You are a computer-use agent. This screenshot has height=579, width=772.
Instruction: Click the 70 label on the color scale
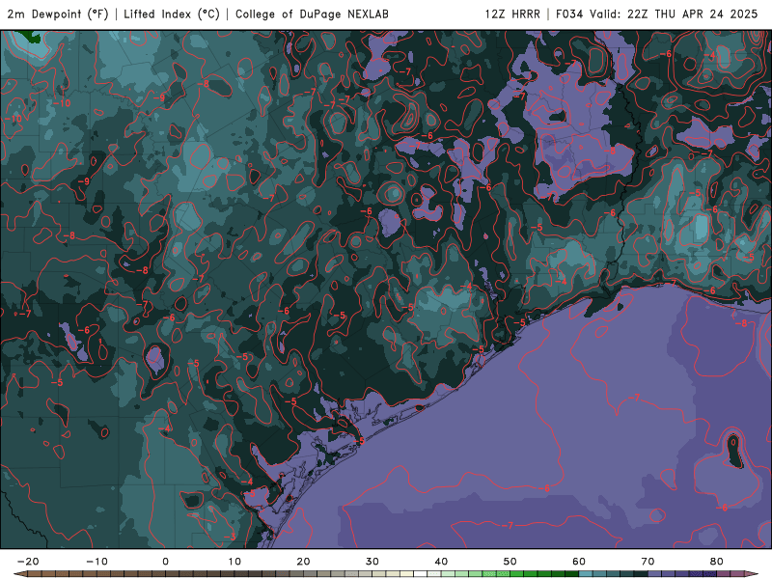(648, 562)
